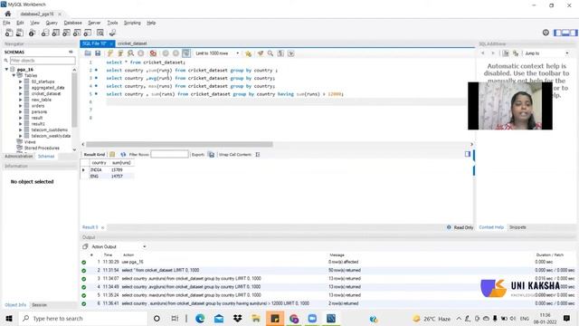Open the home screen tab icon
This screenshot has height=326, width=579.
pyautogui.click(x=8, y=14)
